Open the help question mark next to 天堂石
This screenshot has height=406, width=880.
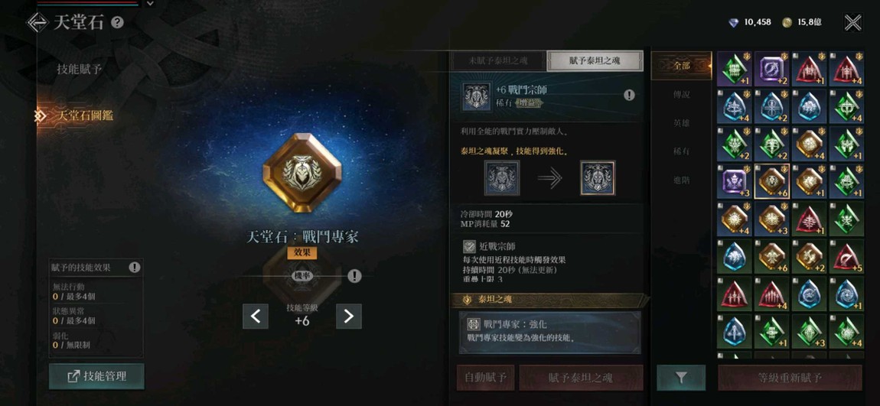117,22
